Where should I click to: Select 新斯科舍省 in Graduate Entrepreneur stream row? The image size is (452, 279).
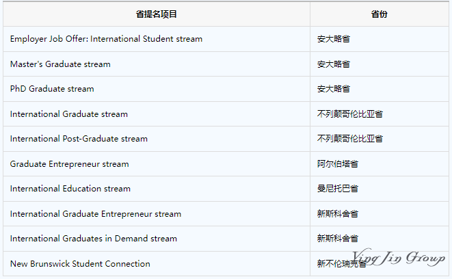click(x=338, y=214)
